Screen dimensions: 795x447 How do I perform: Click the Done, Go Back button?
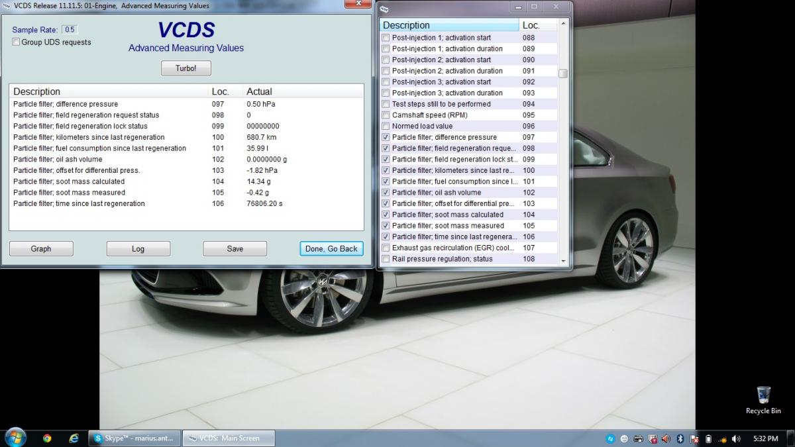[331, 249]
